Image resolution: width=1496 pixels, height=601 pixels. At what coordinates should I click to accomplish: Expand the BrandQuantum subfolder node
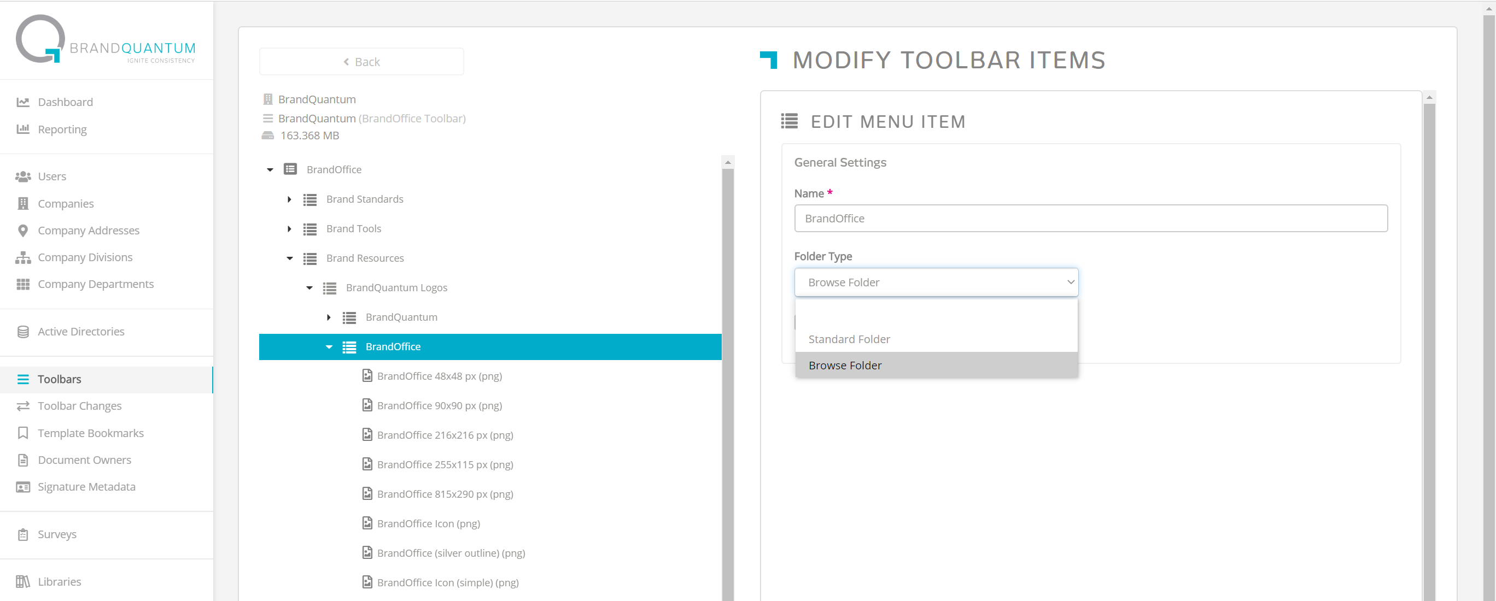click(329, 317)
